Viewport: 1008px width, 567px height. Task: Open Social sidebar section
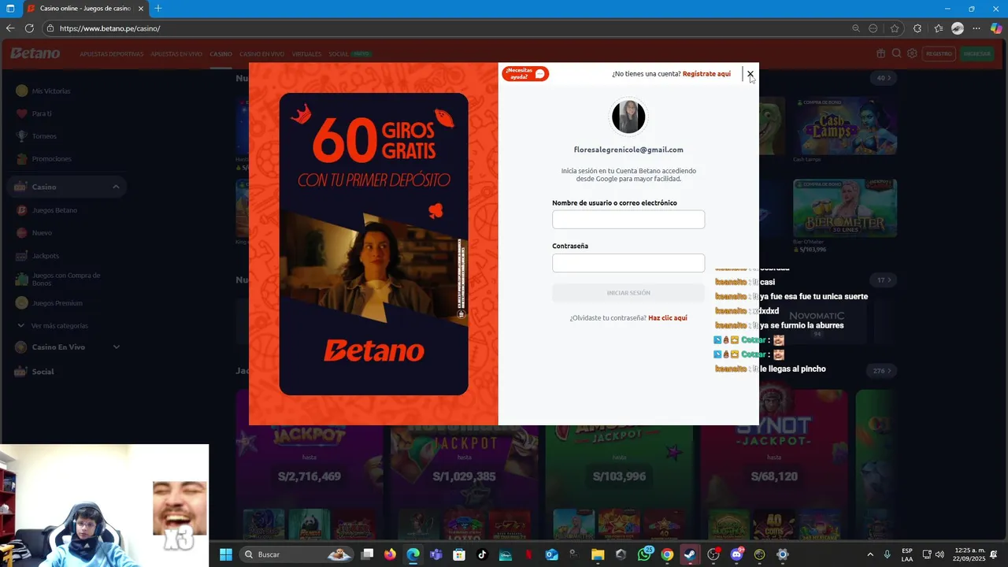point(43,372)
